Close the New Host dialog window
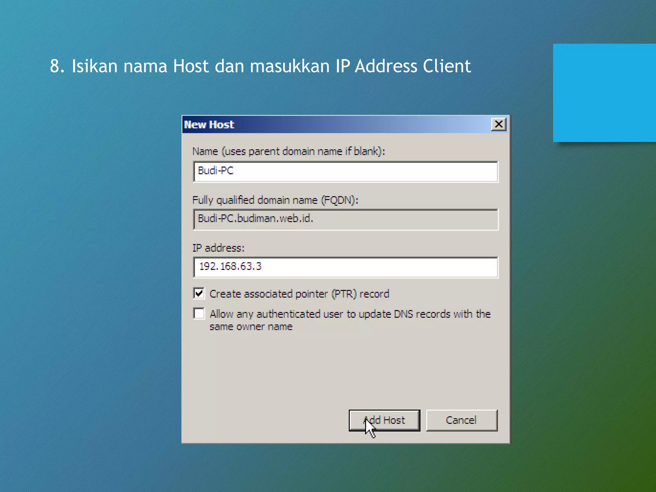The image size is (656, 492). point(499,124)
